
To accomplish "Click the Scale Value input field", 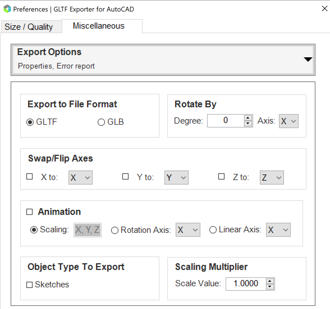I will coord(246,284).
